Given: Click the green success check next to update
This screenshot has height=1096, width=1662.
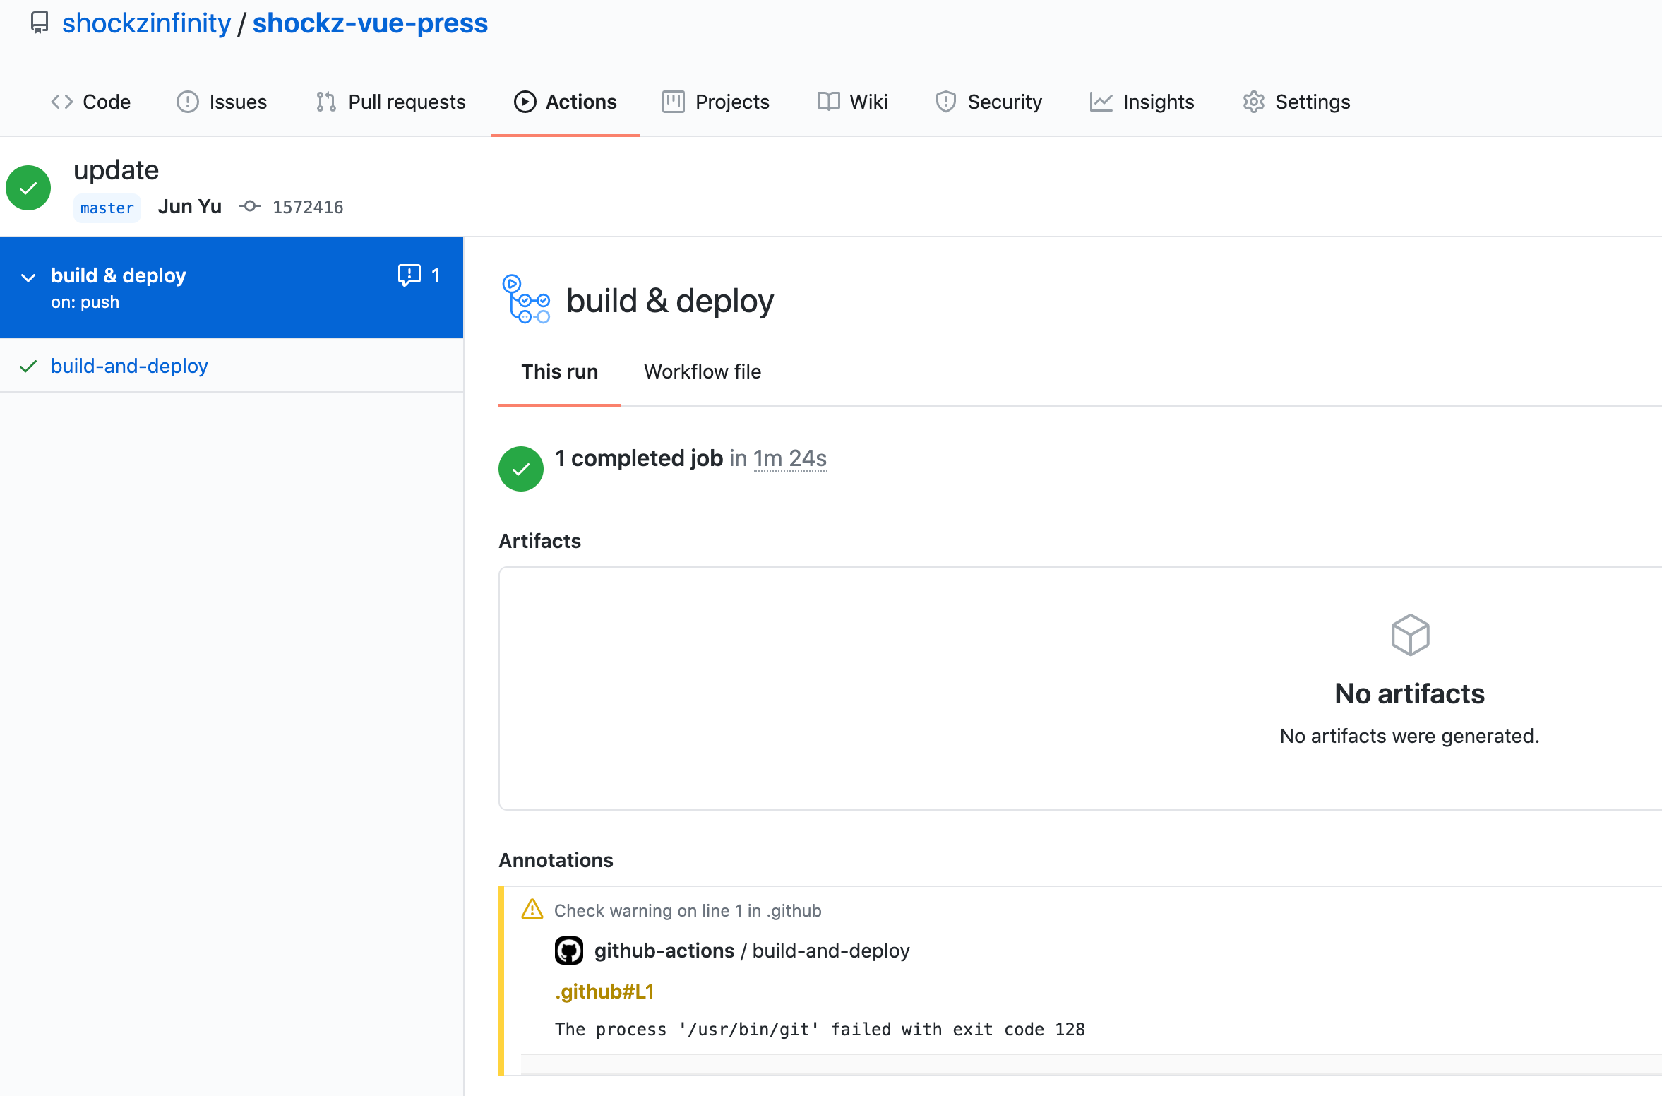Looking at the screenshot, I should coord(28,188).
